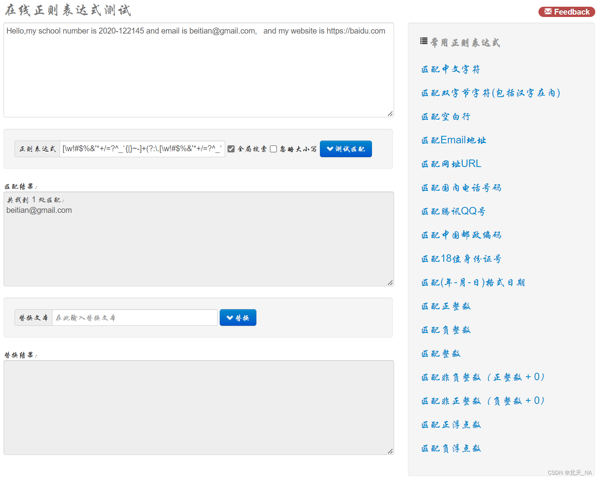Pick the 匹配18位身份证号 link

click(461, 259)
